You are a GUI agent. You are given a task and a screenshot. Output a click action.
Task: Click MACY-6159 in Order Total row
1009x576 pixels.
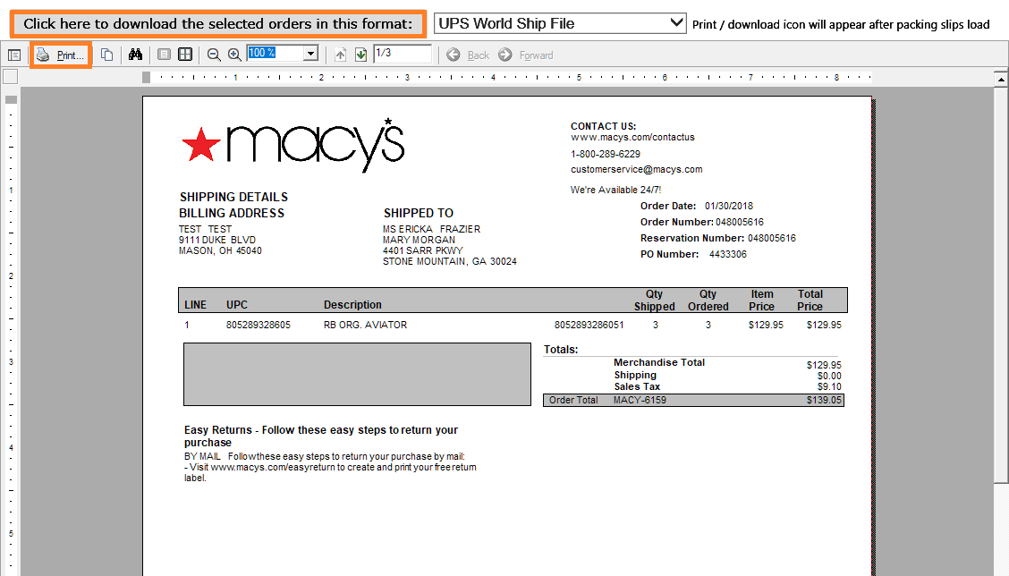click(640, 401)
